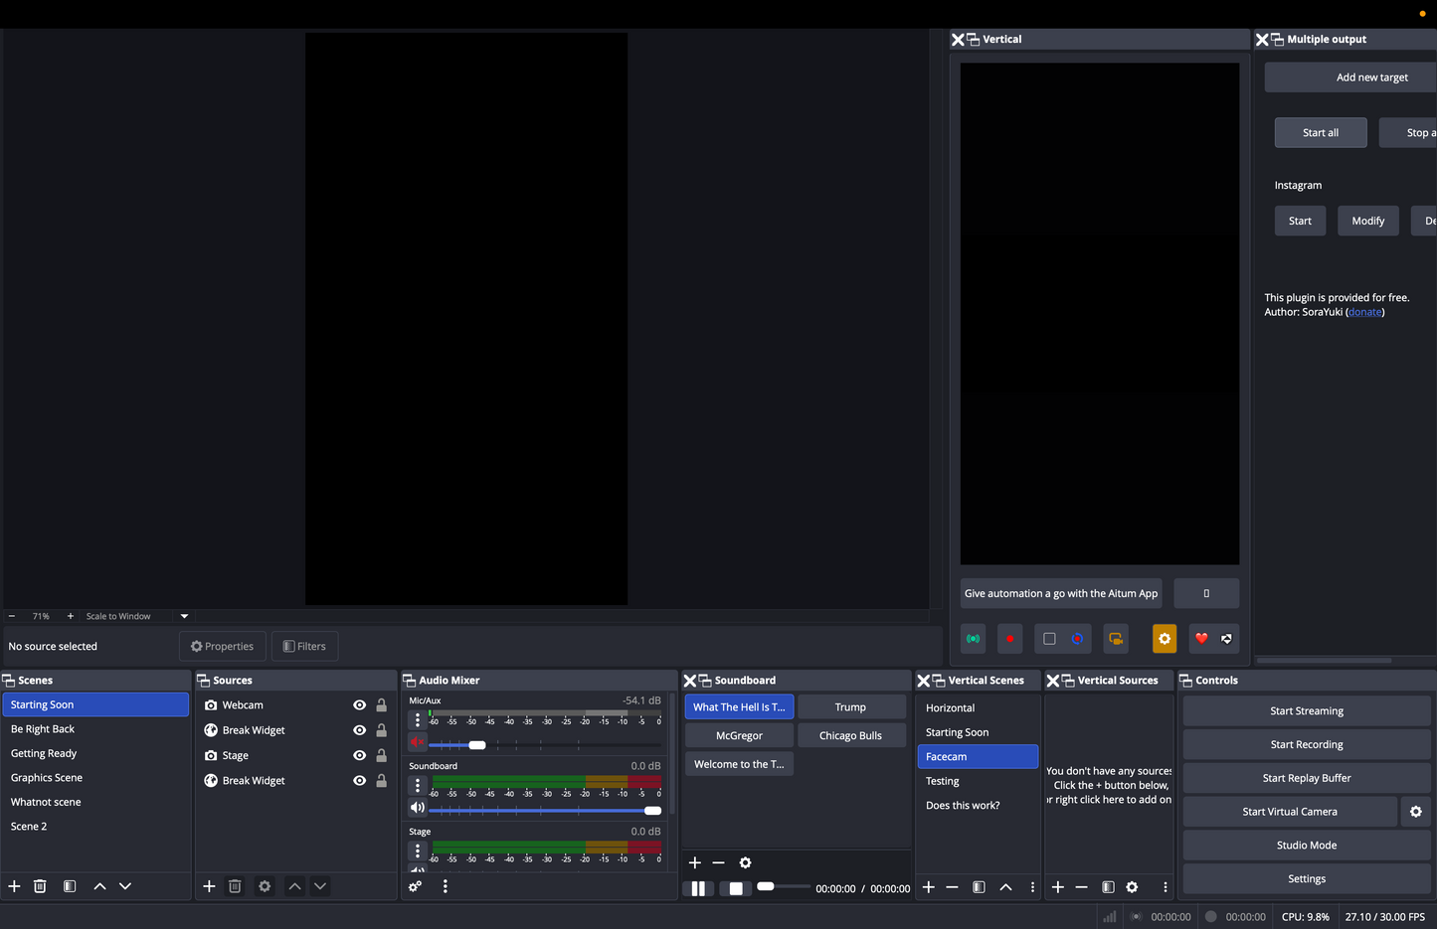Unmute the Mic/Aux channel
Screen dimensions: 1437x929
[x=417, y=741]
